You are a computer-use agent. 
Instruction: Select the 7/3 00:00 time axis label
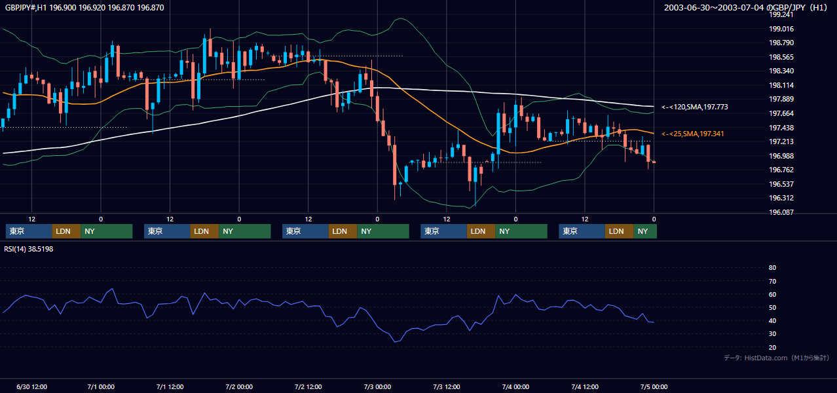point(377,386)
